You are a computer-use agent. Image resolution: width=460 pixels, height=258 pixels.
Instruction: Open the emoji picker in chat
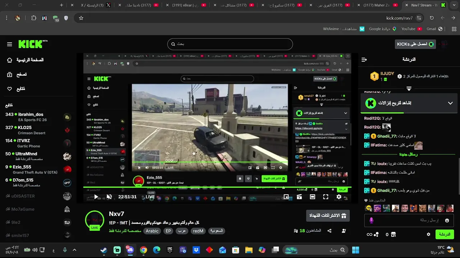[x=447, y=220]
